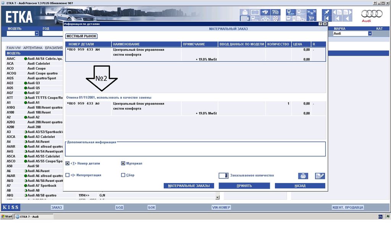The width and height of the screenshot is (391, 226).
Task: Click the НОМЕР ДЕТАЛИ column header
Action: coord(88,44)
